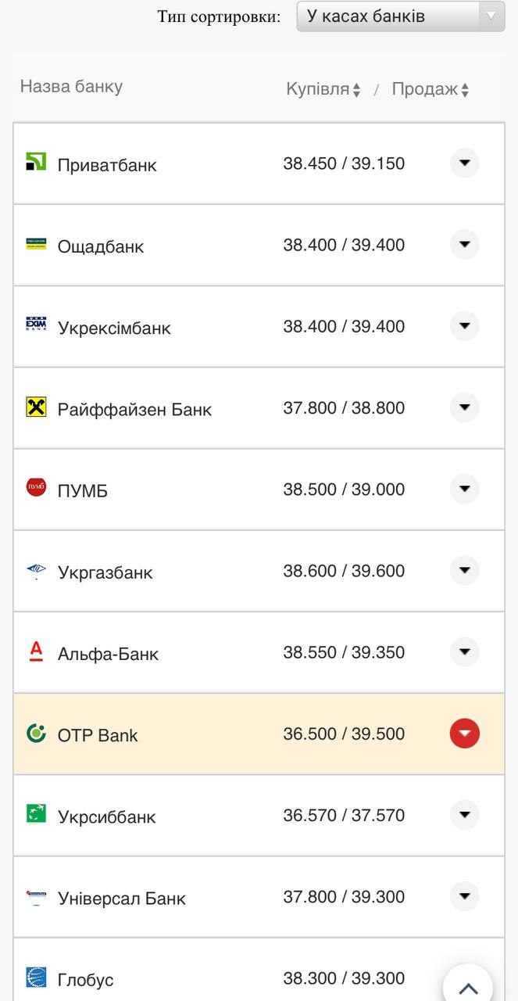Click the Приватбанк logo icon
Viewport: 518px width, 1001px height.
pyautogui.click(x=36, y=162)
